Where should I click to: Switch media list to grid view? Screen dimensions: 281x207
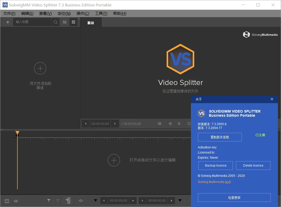(73, 22)
